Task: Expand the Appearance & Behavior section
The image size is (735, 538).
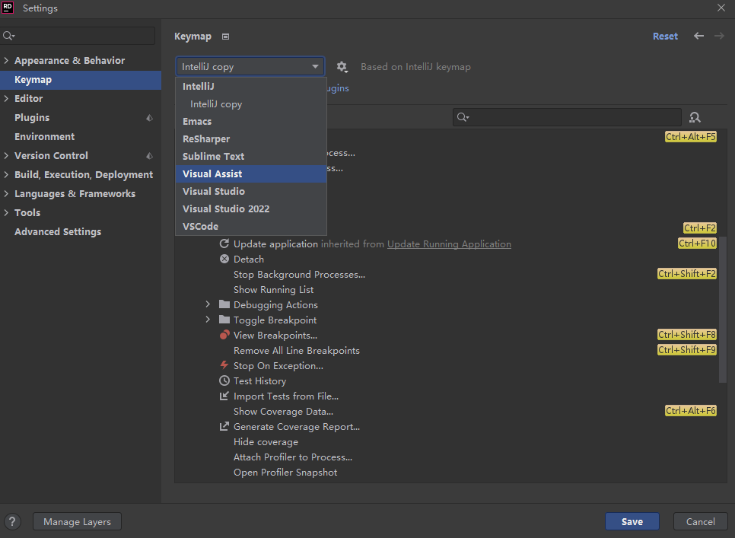Action: click(x=6, y=60)
